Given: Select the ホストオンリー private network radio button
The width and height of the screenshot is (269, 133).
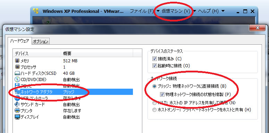Looking at the screenshot, I should click(x=154, y=110).
